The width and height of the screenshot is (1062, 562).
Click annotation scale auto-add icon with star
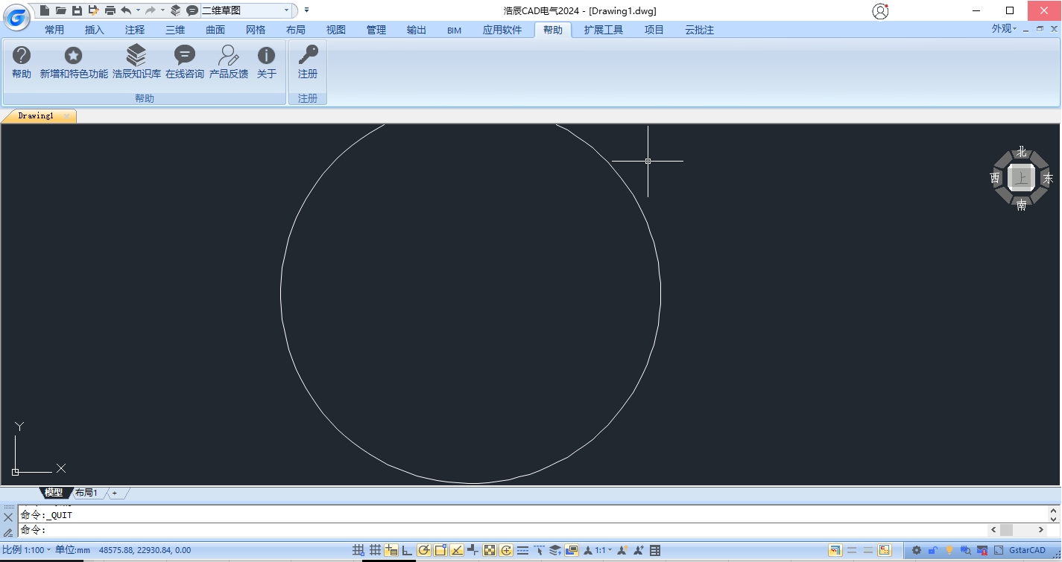[x=639, y=550]
